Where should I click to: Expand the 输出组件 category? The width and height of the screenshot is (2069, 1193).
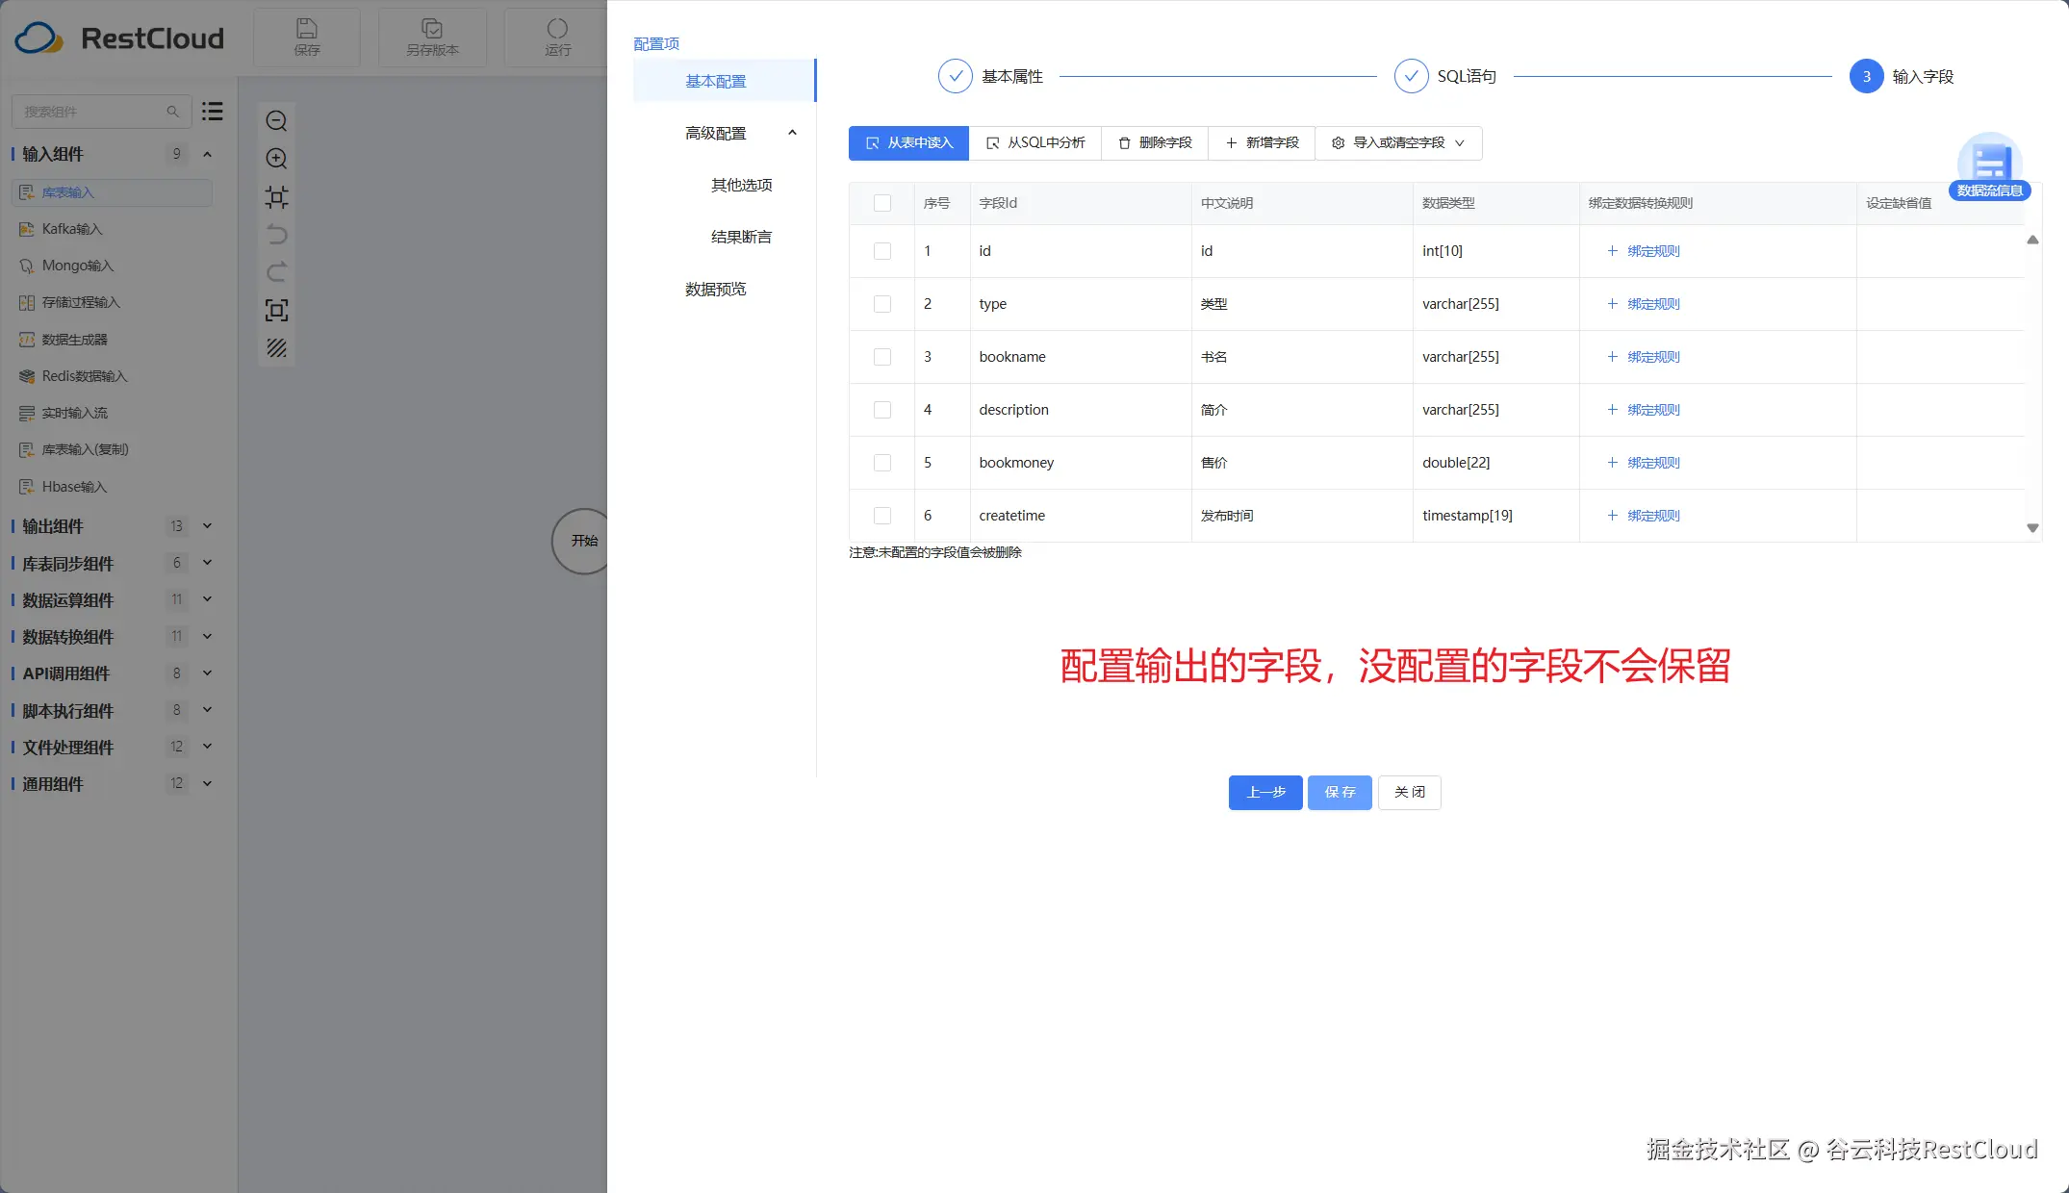click(207, 525)
